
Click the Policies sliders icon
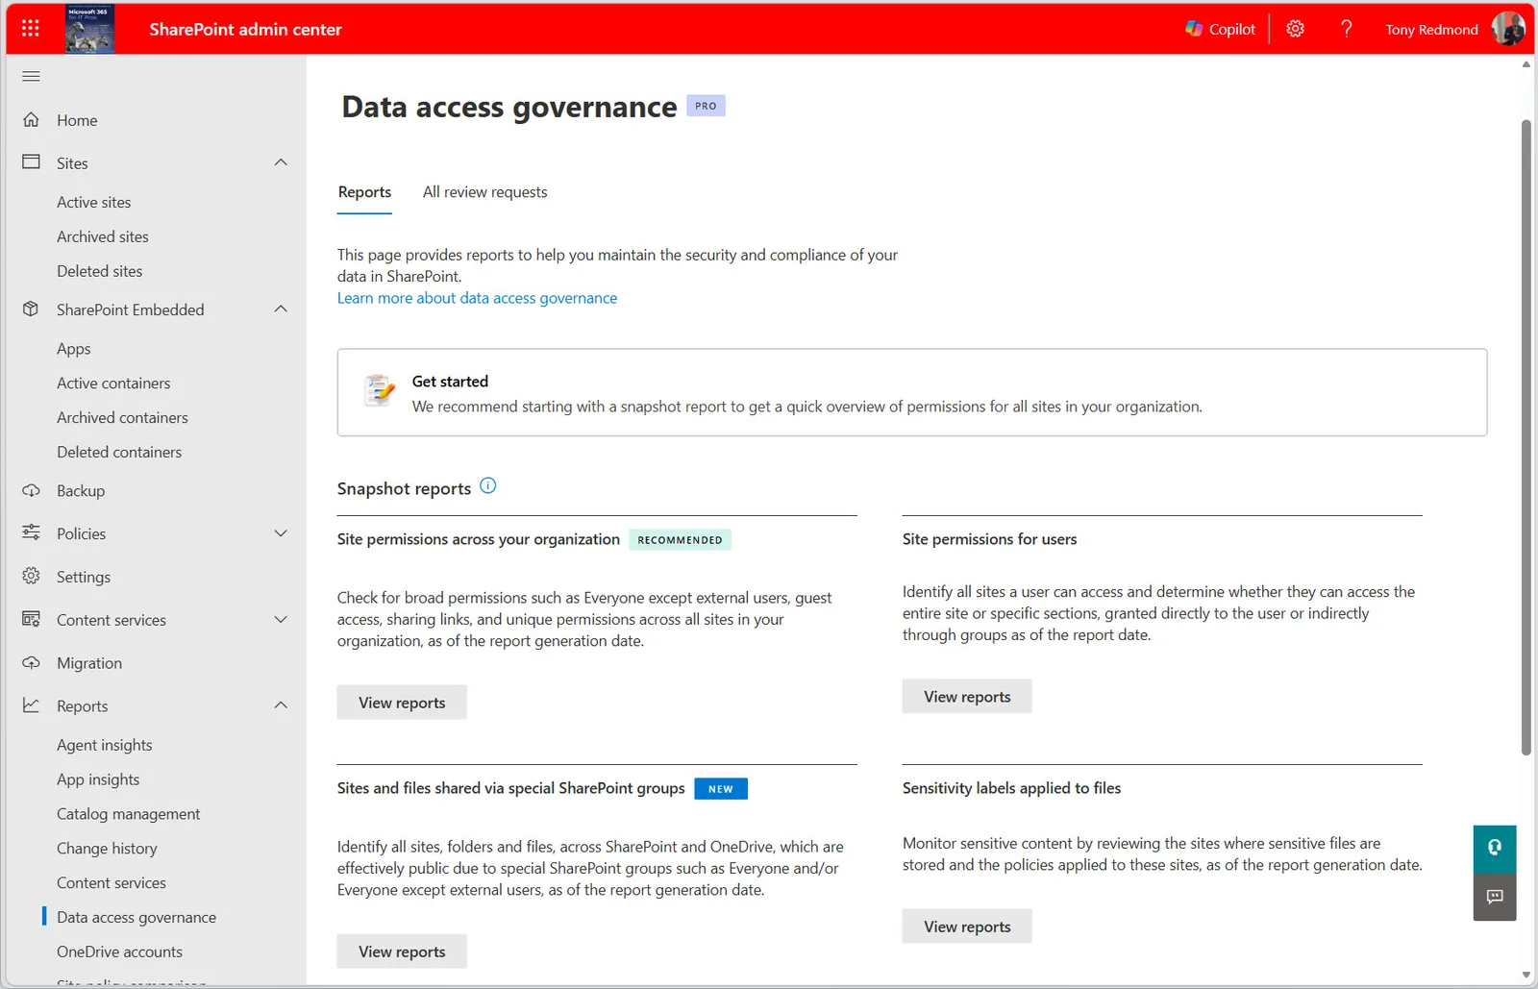click(31, 532)
